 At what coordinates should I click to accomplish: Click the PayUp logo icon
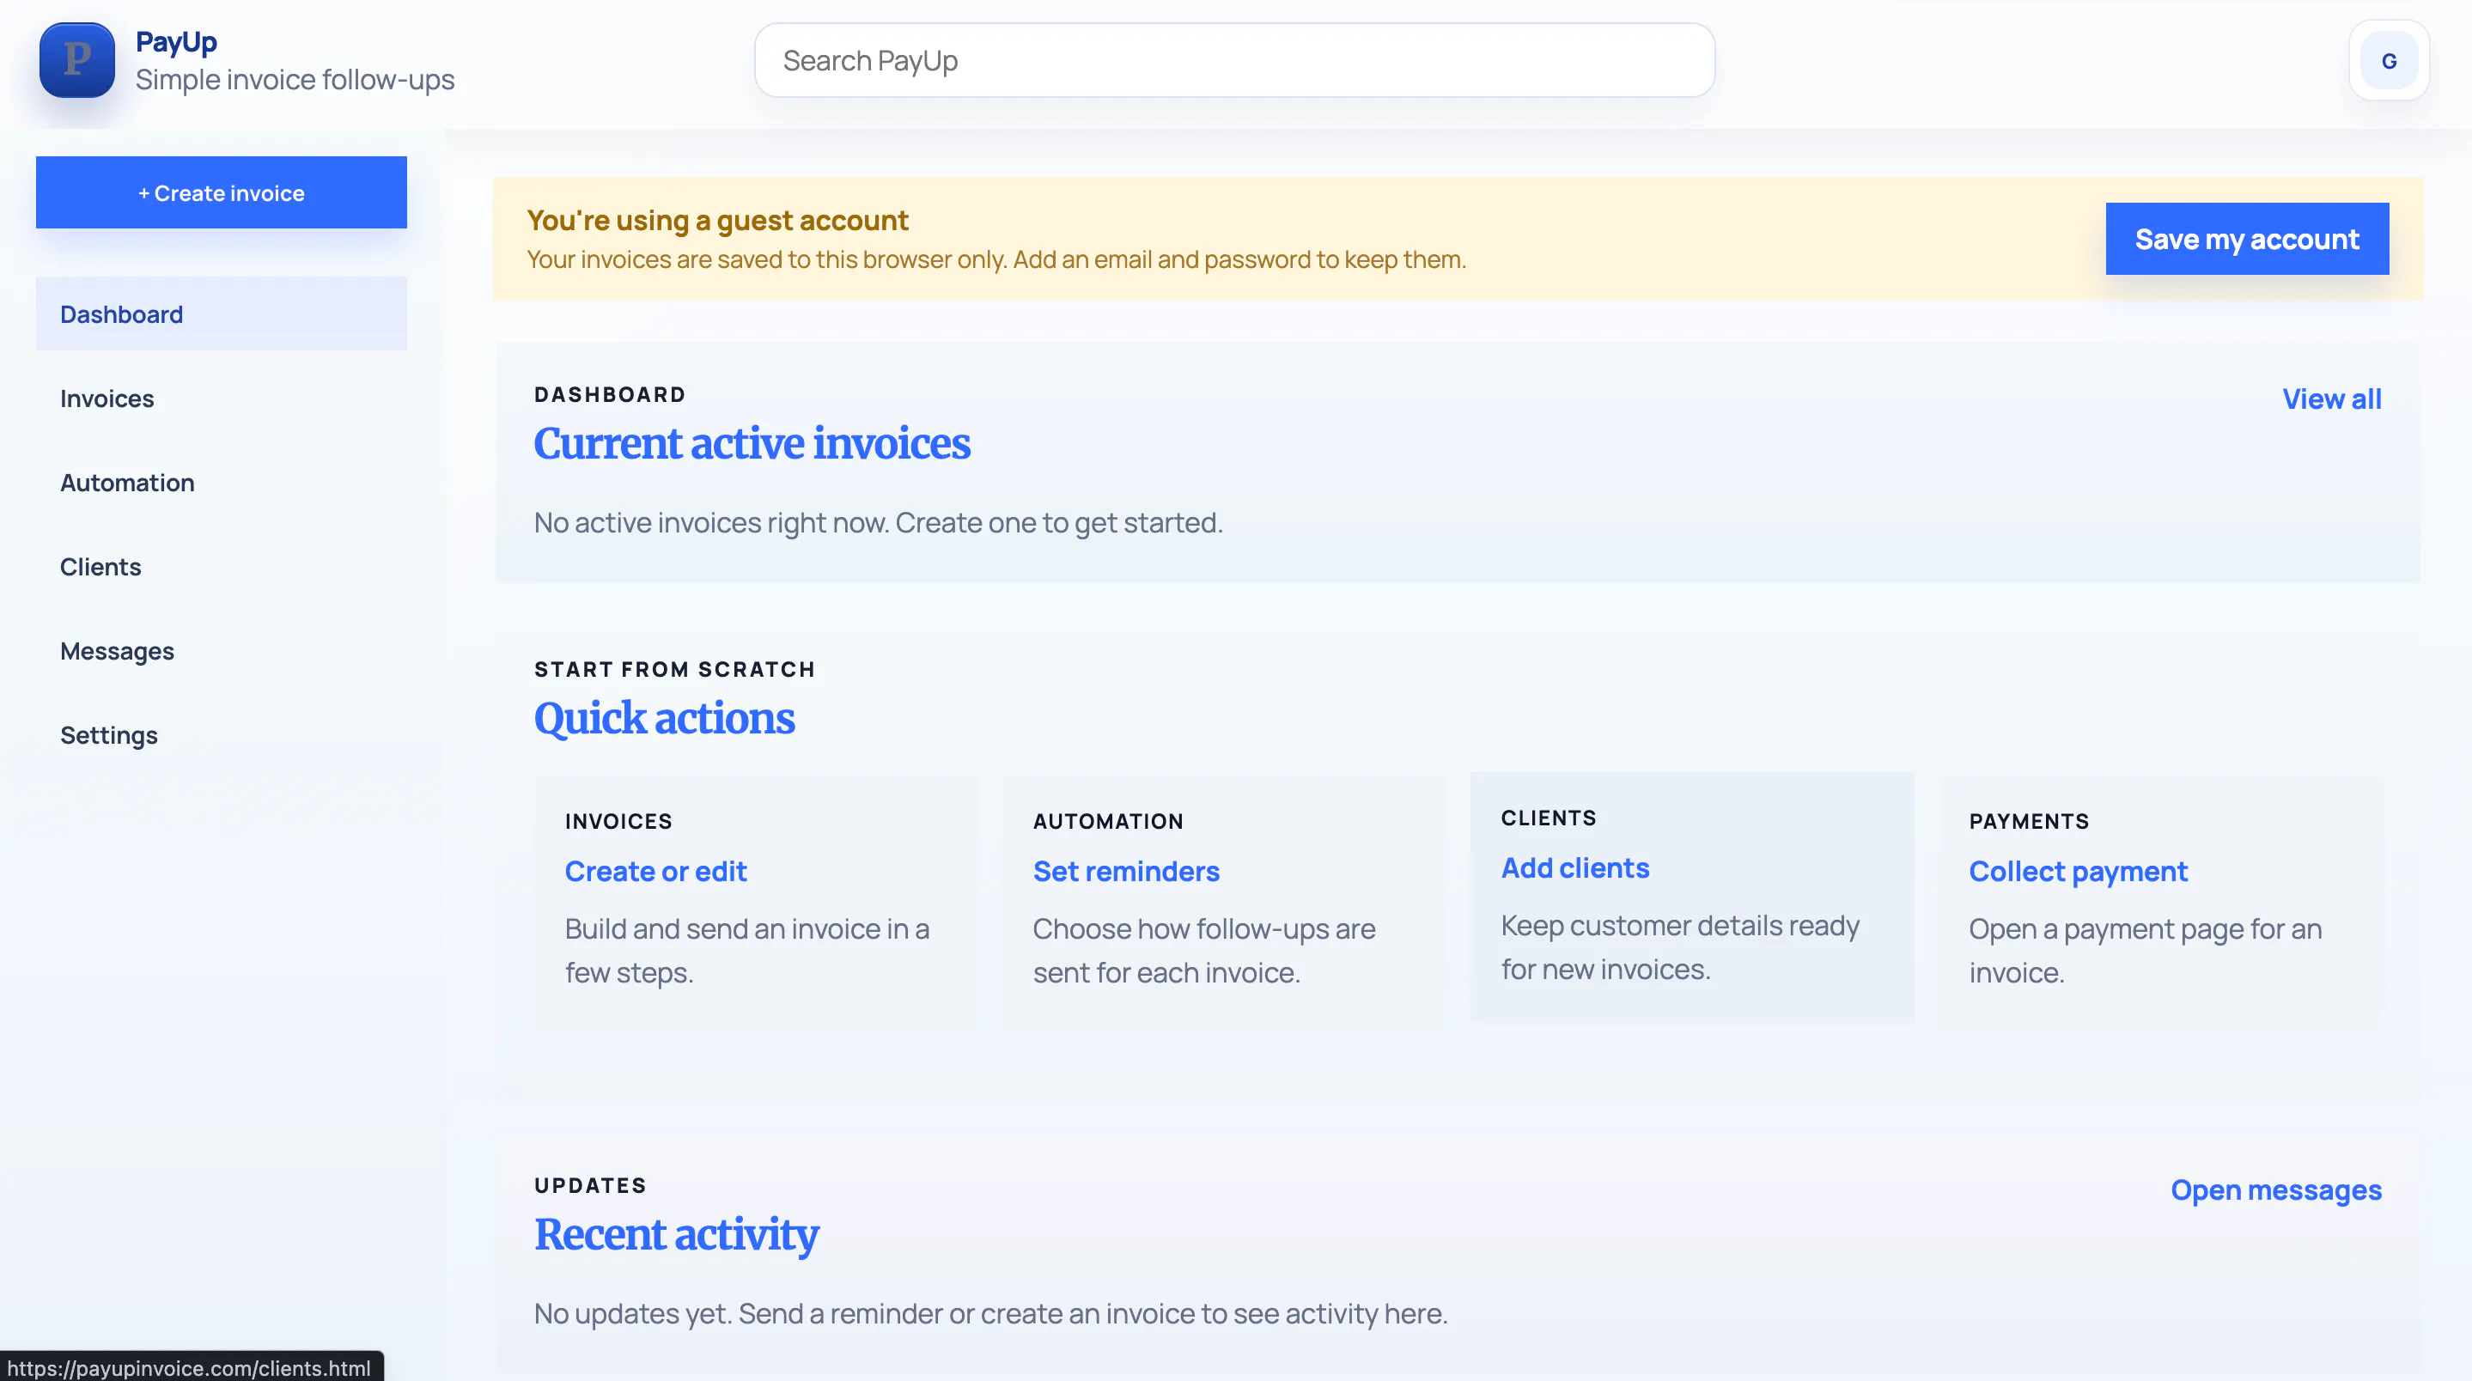click(76, 60)
